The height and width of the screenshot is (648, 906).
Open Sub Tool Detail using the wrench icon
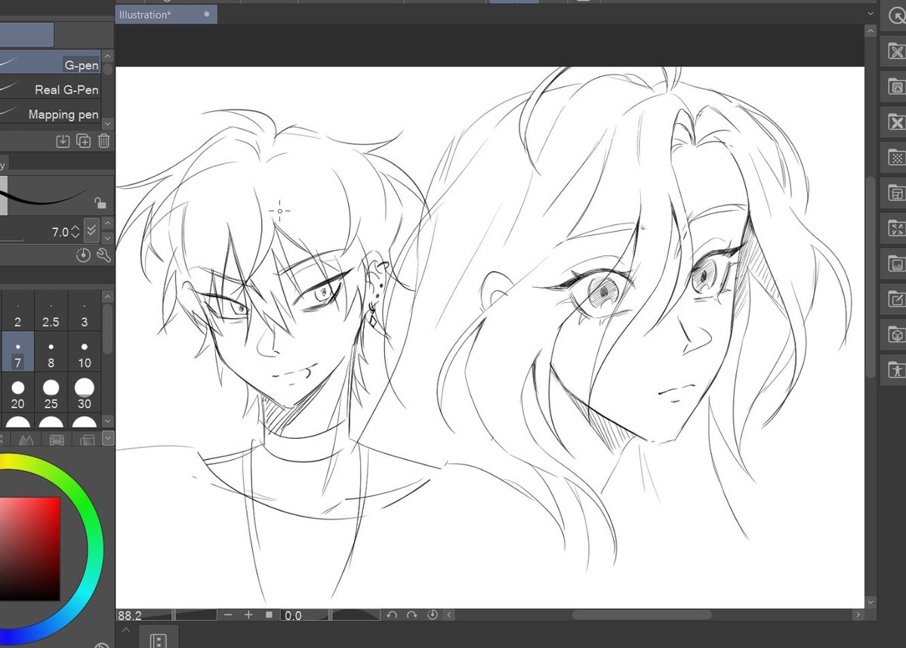(104, 256)
